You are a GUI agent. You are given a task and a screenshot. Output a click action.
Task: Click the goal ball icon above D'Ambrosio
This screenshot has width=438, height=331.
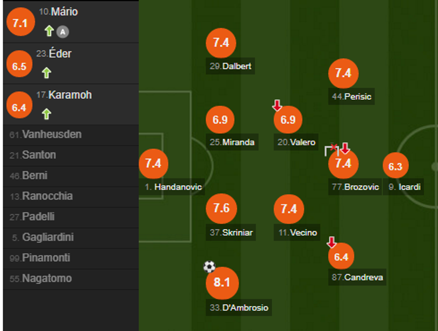point(208,267)
